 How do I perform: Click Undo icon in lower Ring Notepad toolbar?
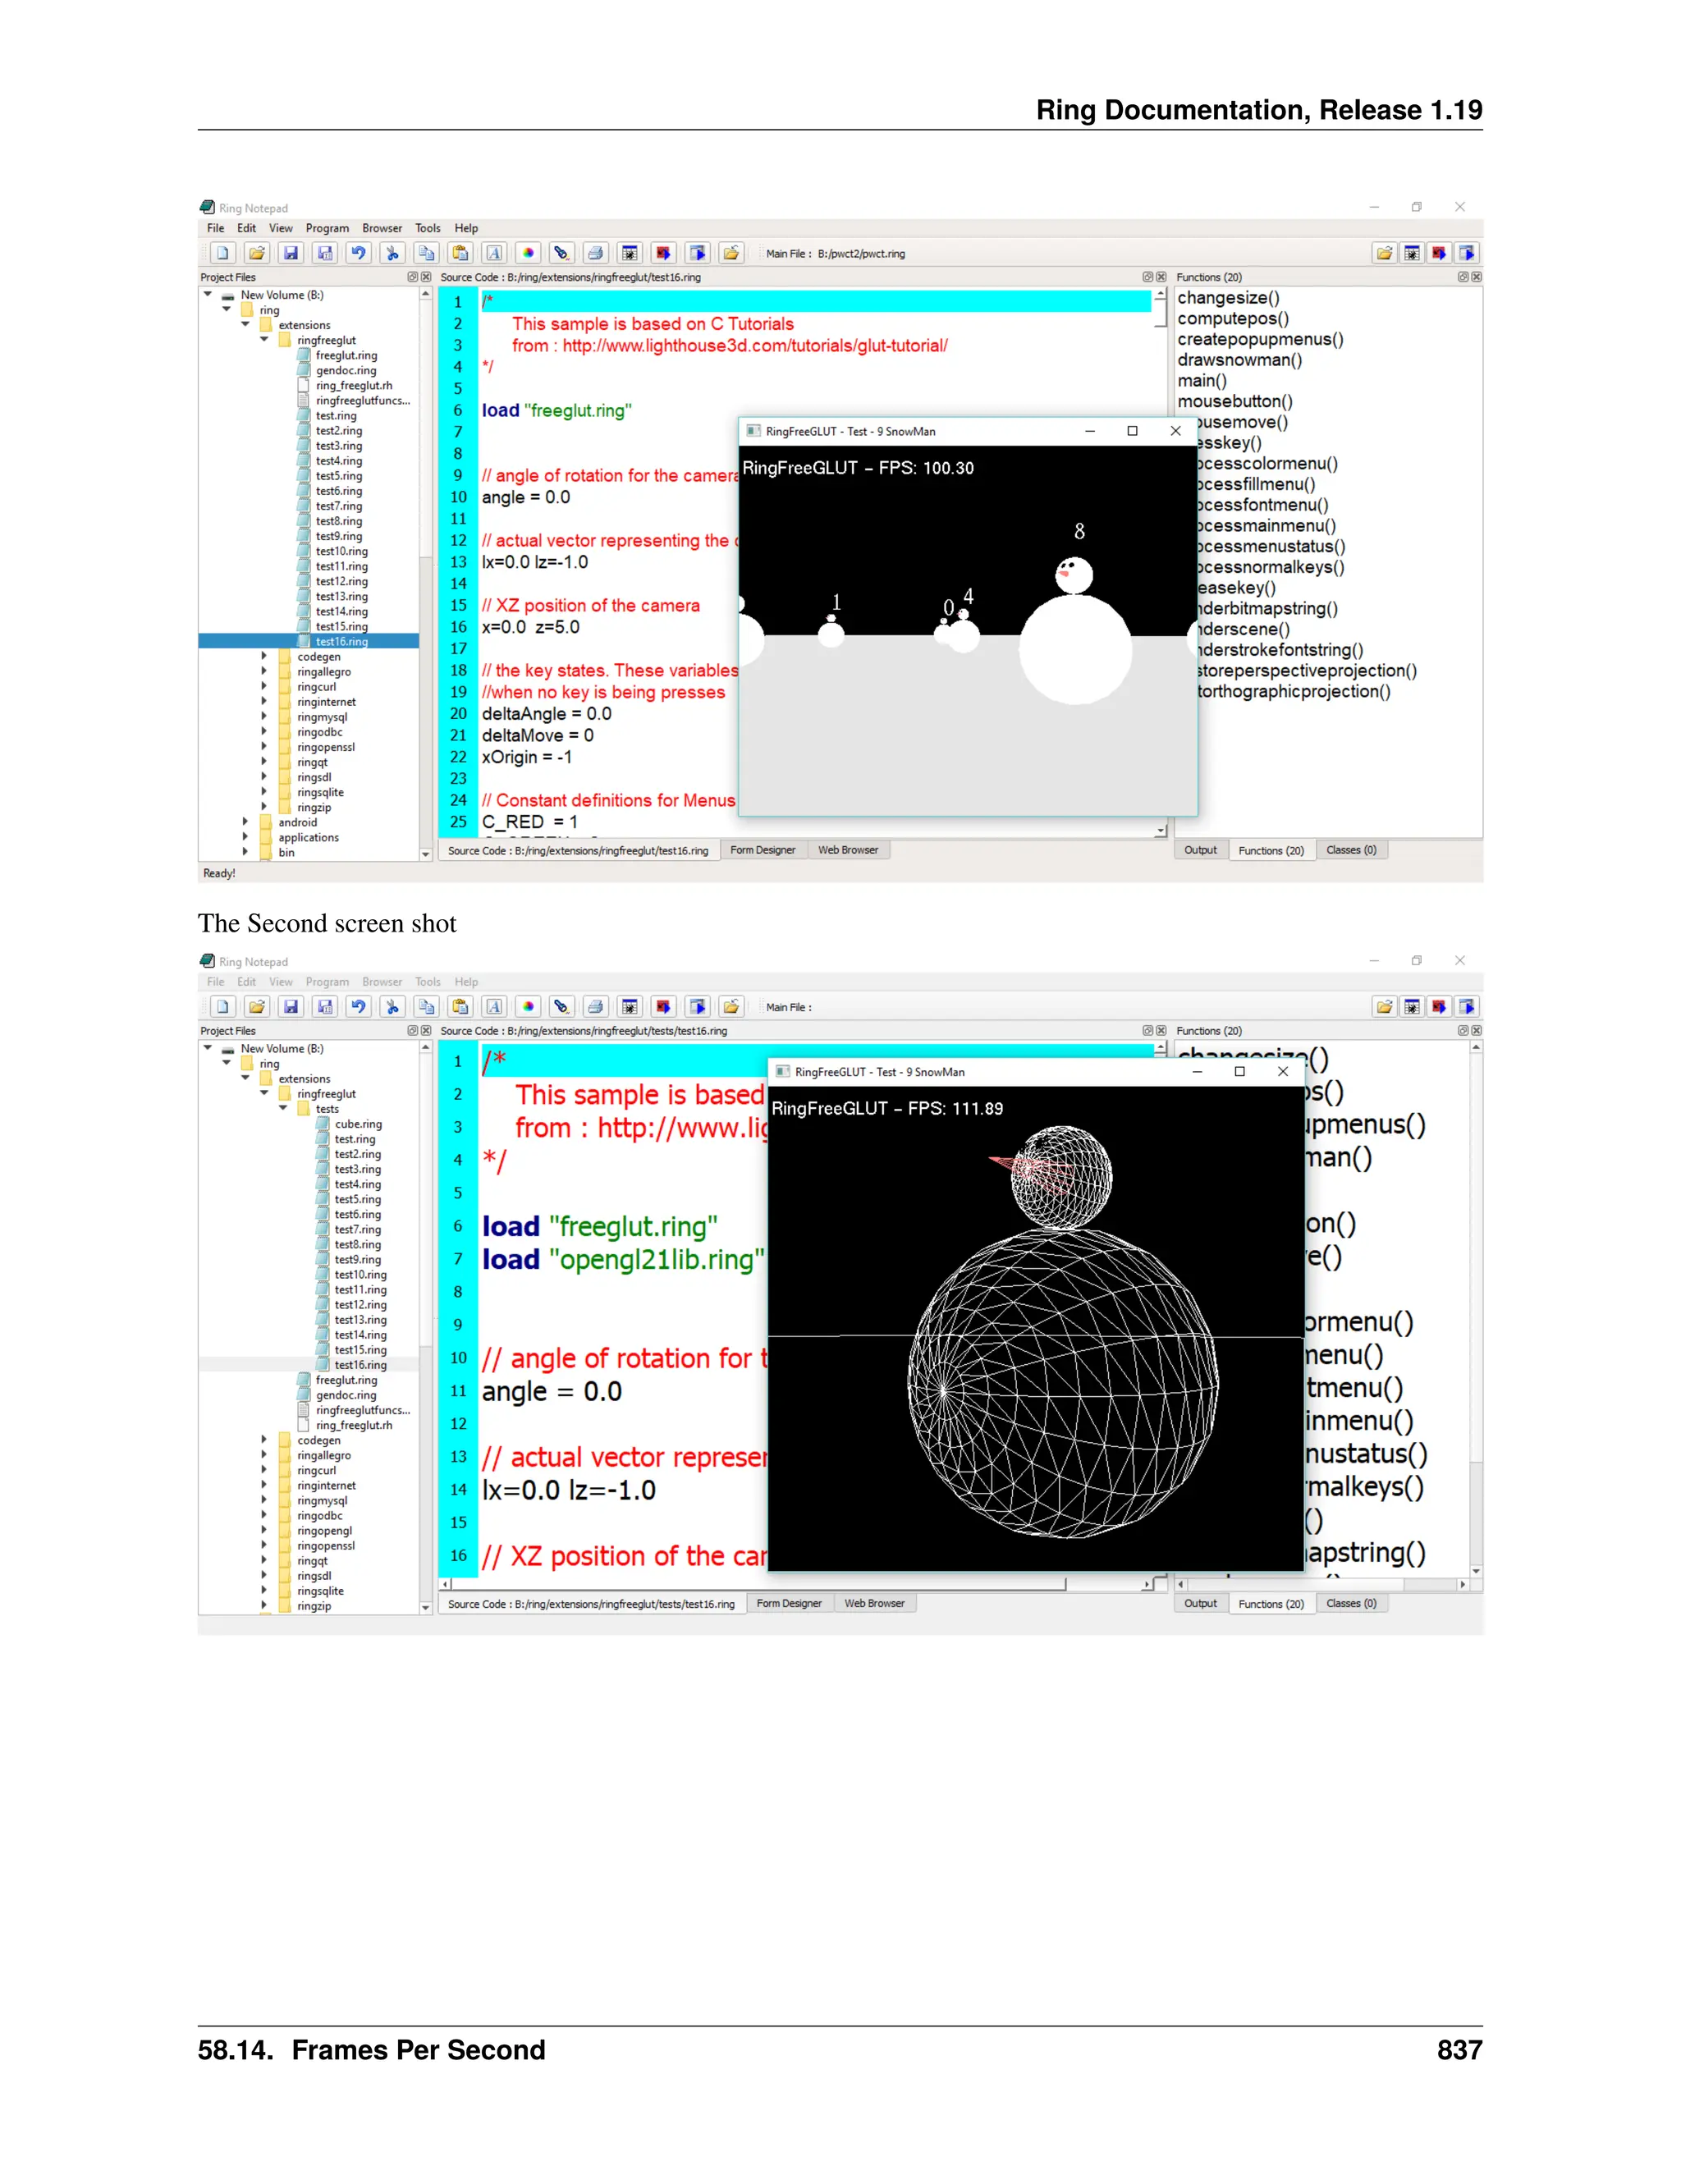pos(359,1007)
